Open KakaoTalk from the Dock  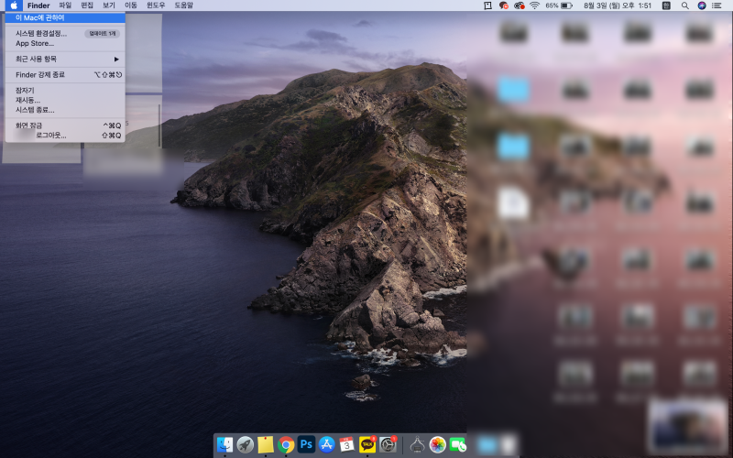click(367, 444)
